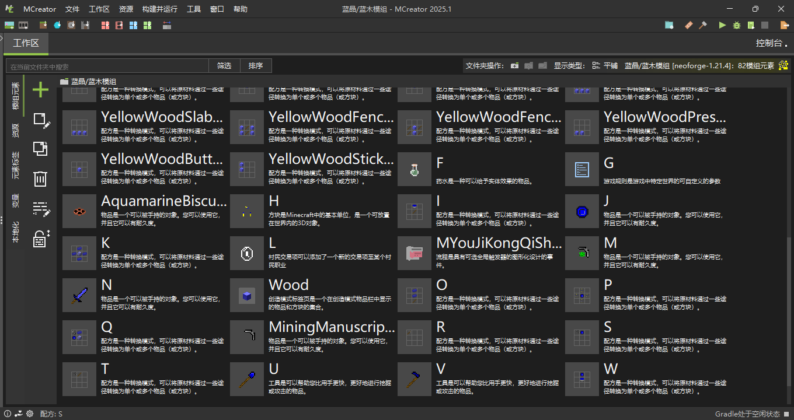Open workspace settings folder icon
This screenshot has height=420, width=794.
coord(669,25)
